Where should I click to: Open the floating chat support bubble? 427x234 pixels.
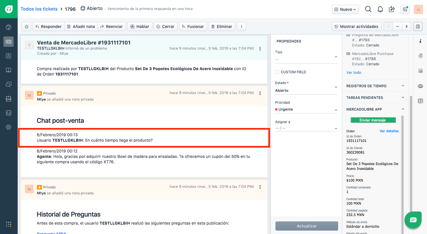pos(413,220)
